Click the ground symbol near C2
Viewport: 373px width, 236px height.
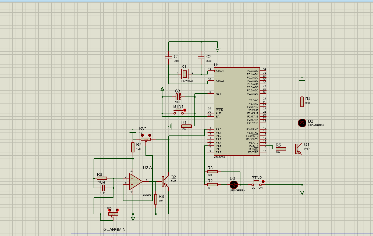[x=218, y=49]
